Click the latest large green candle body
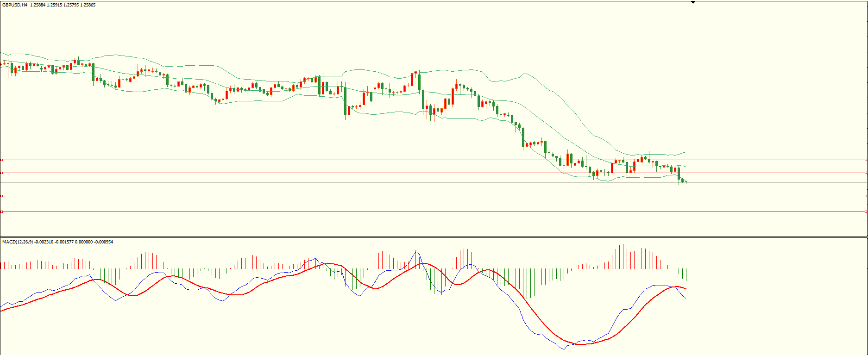 679,174
